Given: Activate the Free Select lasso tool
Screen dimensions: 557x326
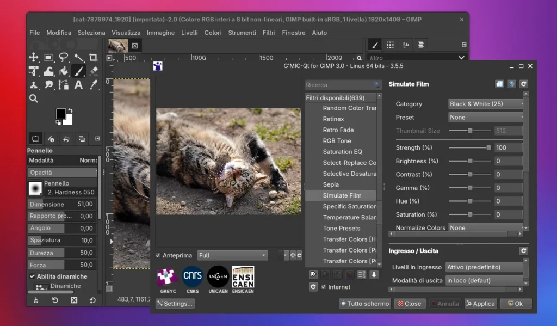Looking at the screenshot, I should [x=63, y=57].
